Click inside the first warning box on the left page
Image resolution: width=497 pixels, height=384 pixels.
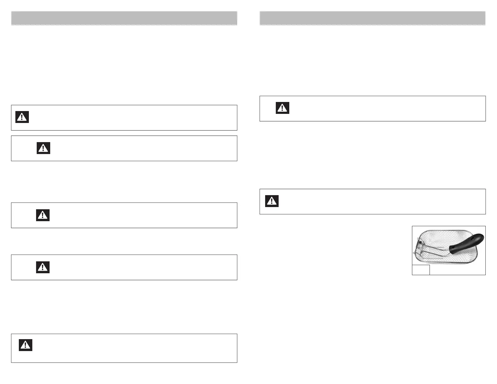pos(132,118)
